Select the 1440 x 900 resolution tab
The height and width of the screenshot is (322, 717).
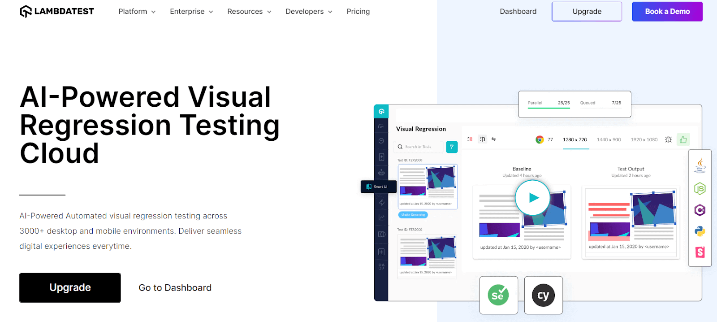(x=609, y=140)
